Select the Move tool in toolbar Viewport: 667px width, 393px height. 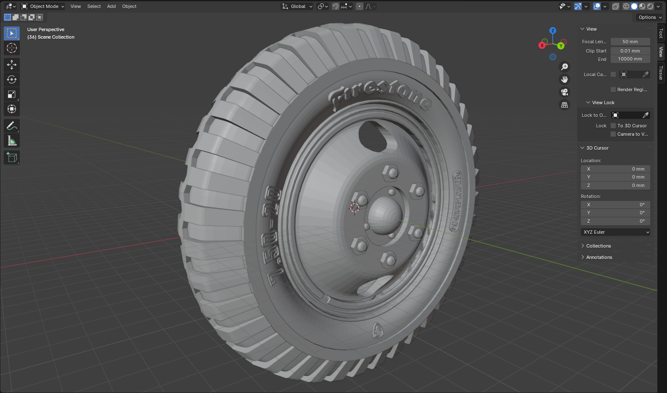click(x=12, y=64)
